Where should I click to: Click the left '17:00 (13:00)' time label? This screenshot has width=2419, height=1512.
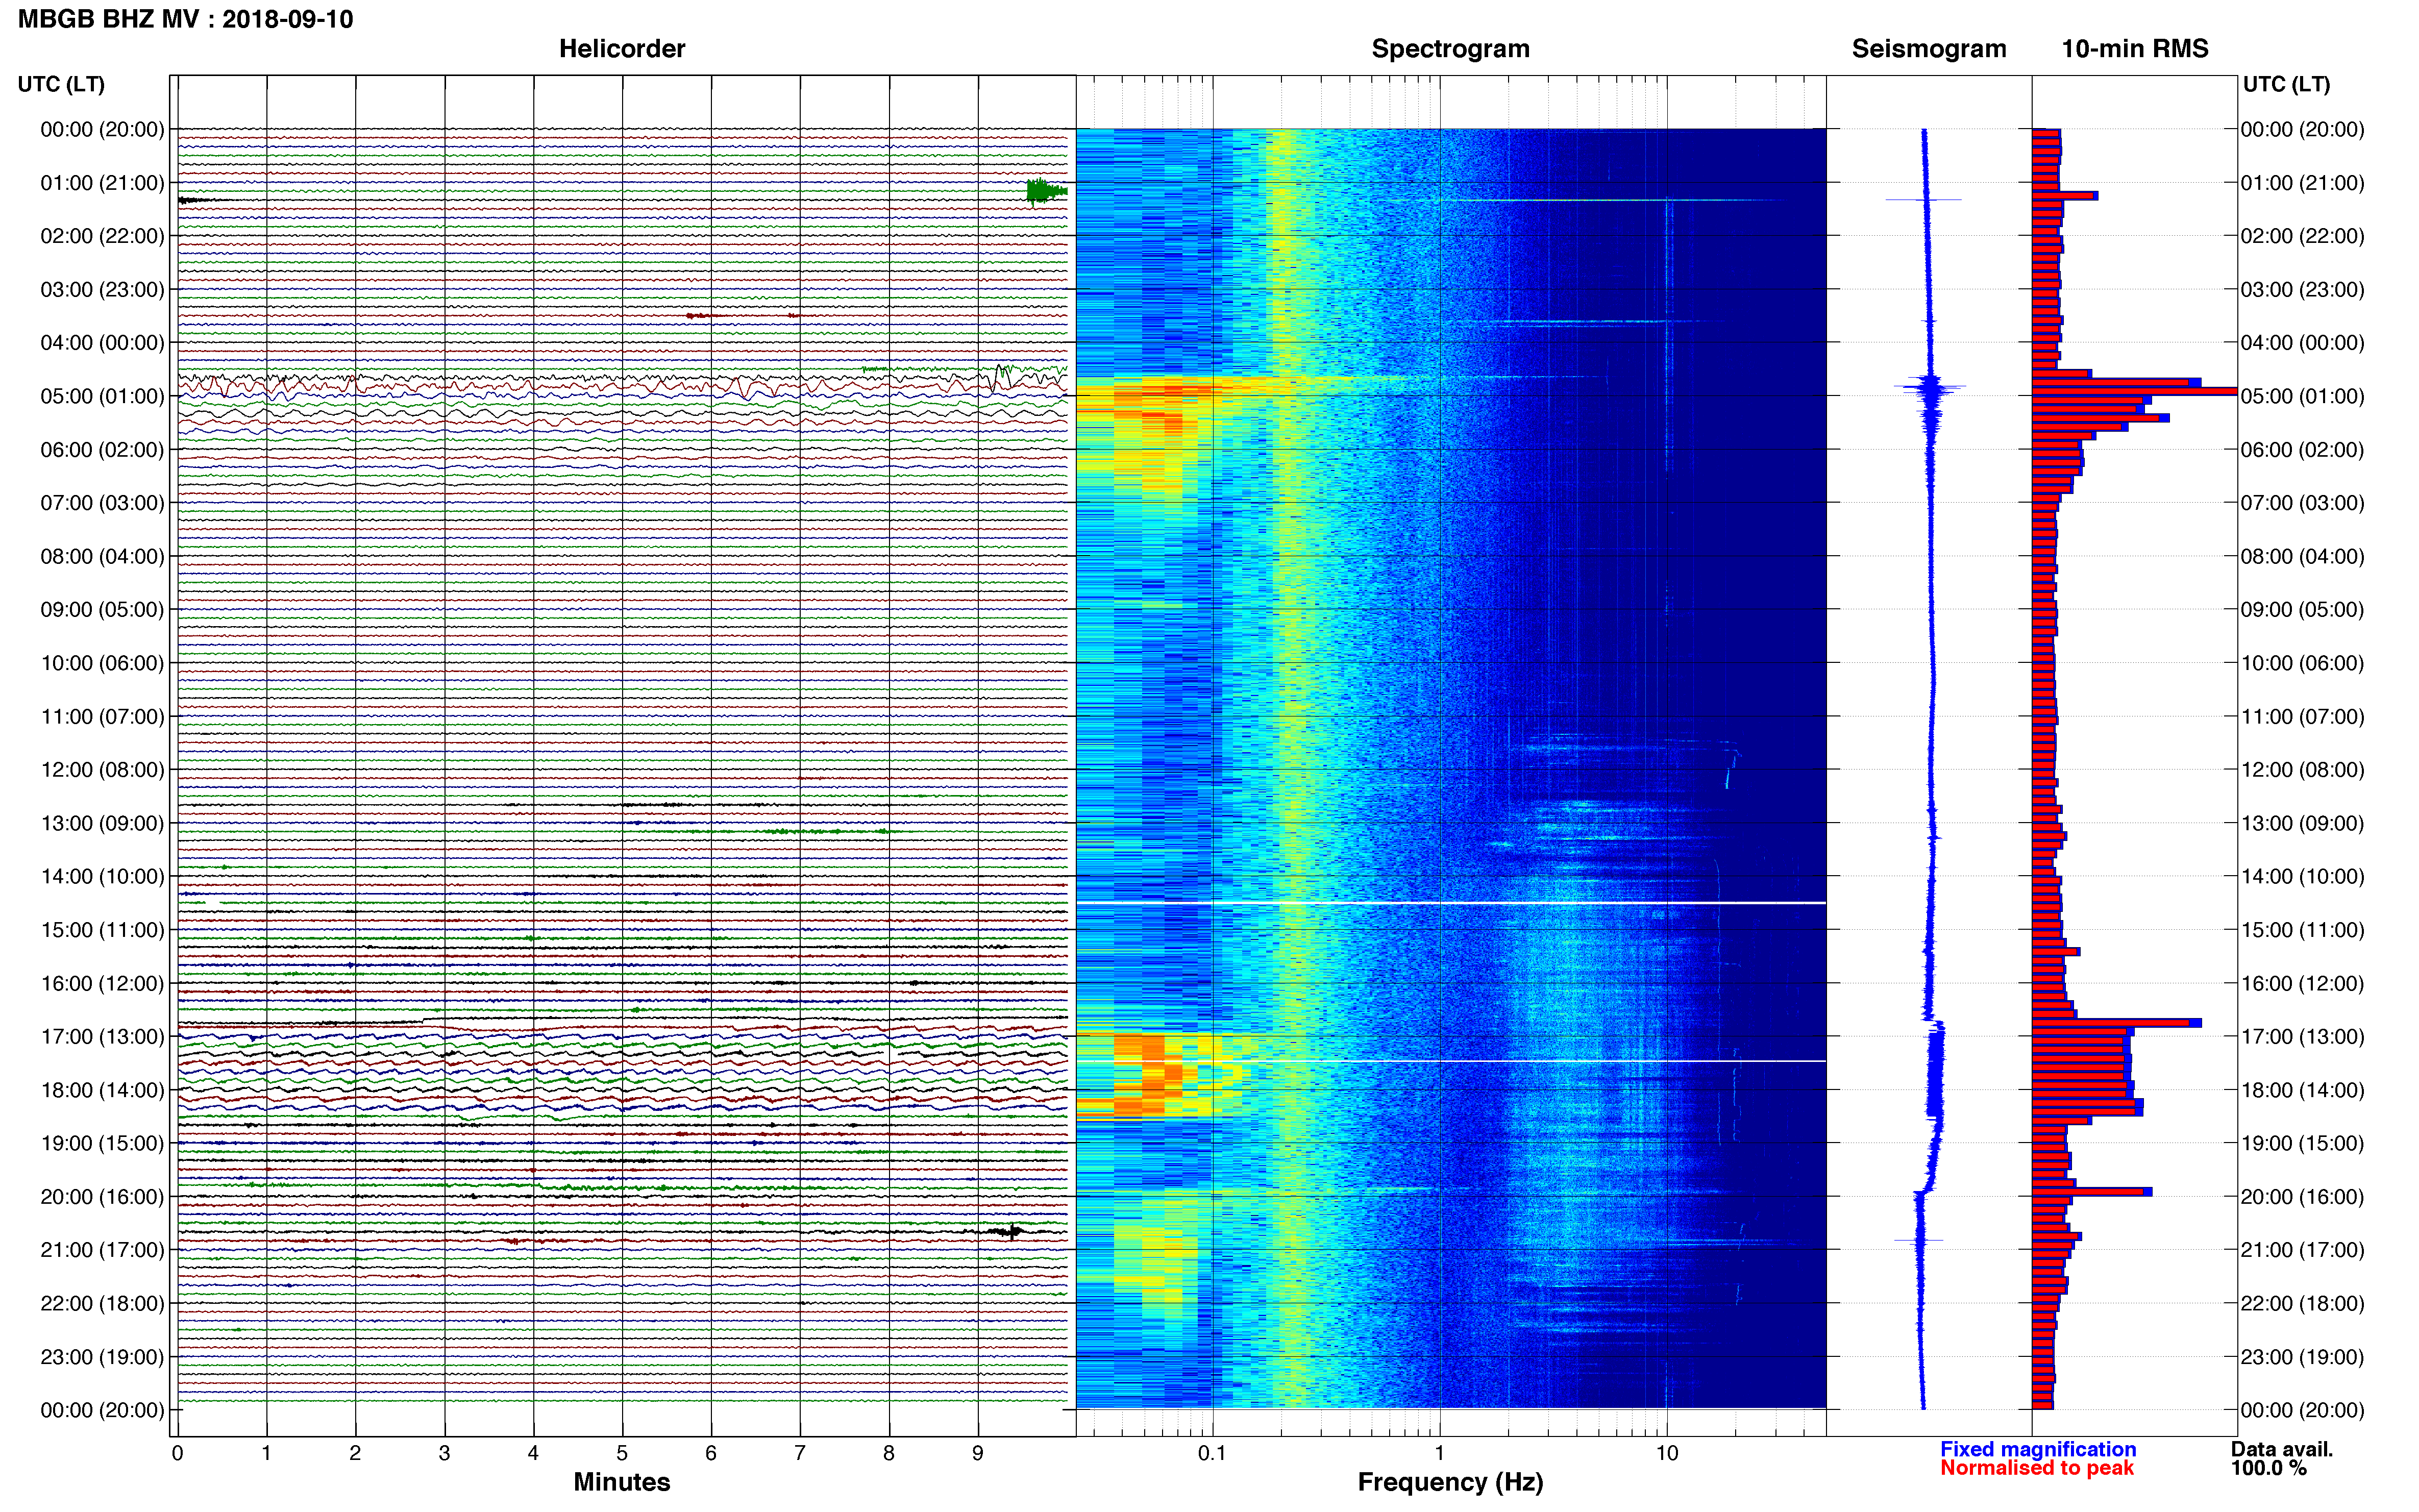point(102,1037)
